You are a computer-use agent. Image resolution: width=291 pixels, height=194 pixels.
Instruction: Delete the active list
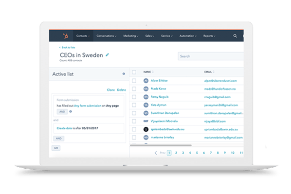pos(122,90)
